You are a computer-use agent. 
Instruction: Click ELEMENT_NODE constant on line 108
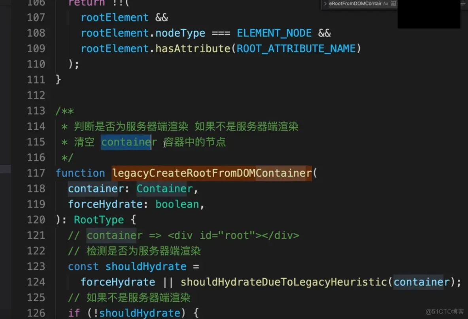click(x=274, y=33)
